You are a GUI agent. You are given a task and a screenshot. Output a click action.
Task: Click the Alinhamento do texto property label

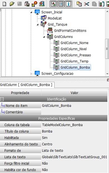pyautogui.click(x=21, y=144)
